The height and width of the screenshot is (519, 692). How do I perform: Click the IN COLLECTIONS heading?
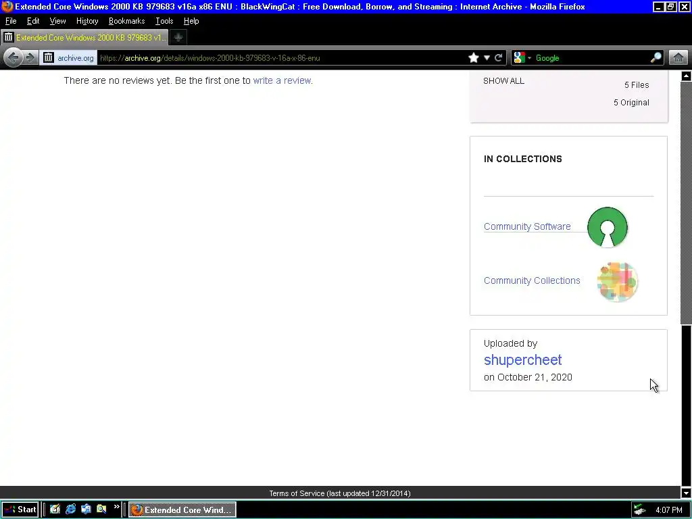pos(522,159)
